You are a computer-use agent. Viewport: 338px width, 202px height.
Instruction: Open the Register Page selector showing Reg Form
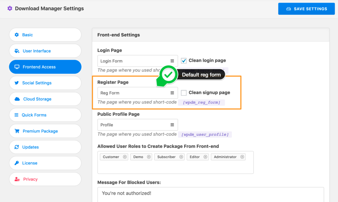[138, 93]
